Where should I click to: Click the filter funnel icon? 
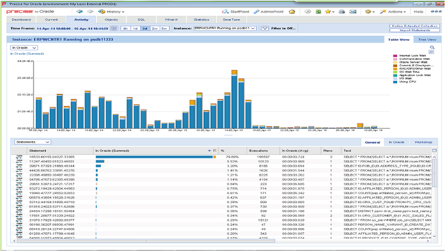[x=265, y=28]
